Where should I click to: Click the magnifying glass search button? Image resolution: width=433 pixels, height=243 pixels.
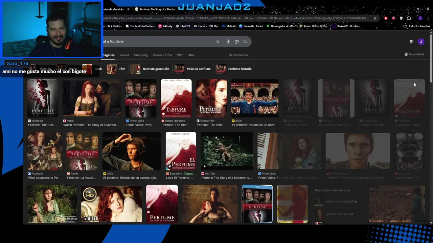tap(245, 42)
